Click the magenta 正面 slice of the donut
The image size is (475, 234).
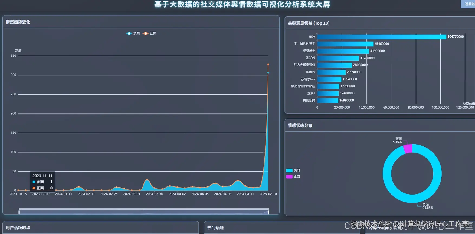point(408,149)
